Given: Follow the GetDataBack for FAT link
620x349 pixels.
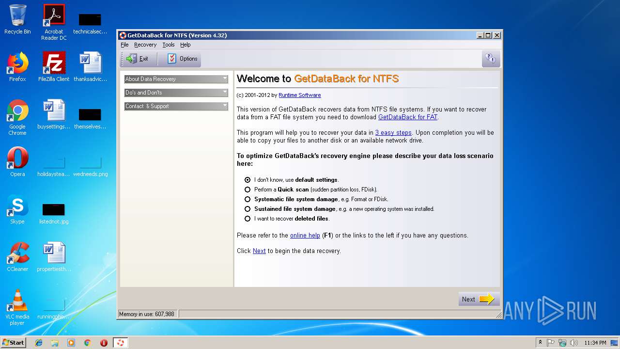Looking at the screenshot, I should 407,117.
